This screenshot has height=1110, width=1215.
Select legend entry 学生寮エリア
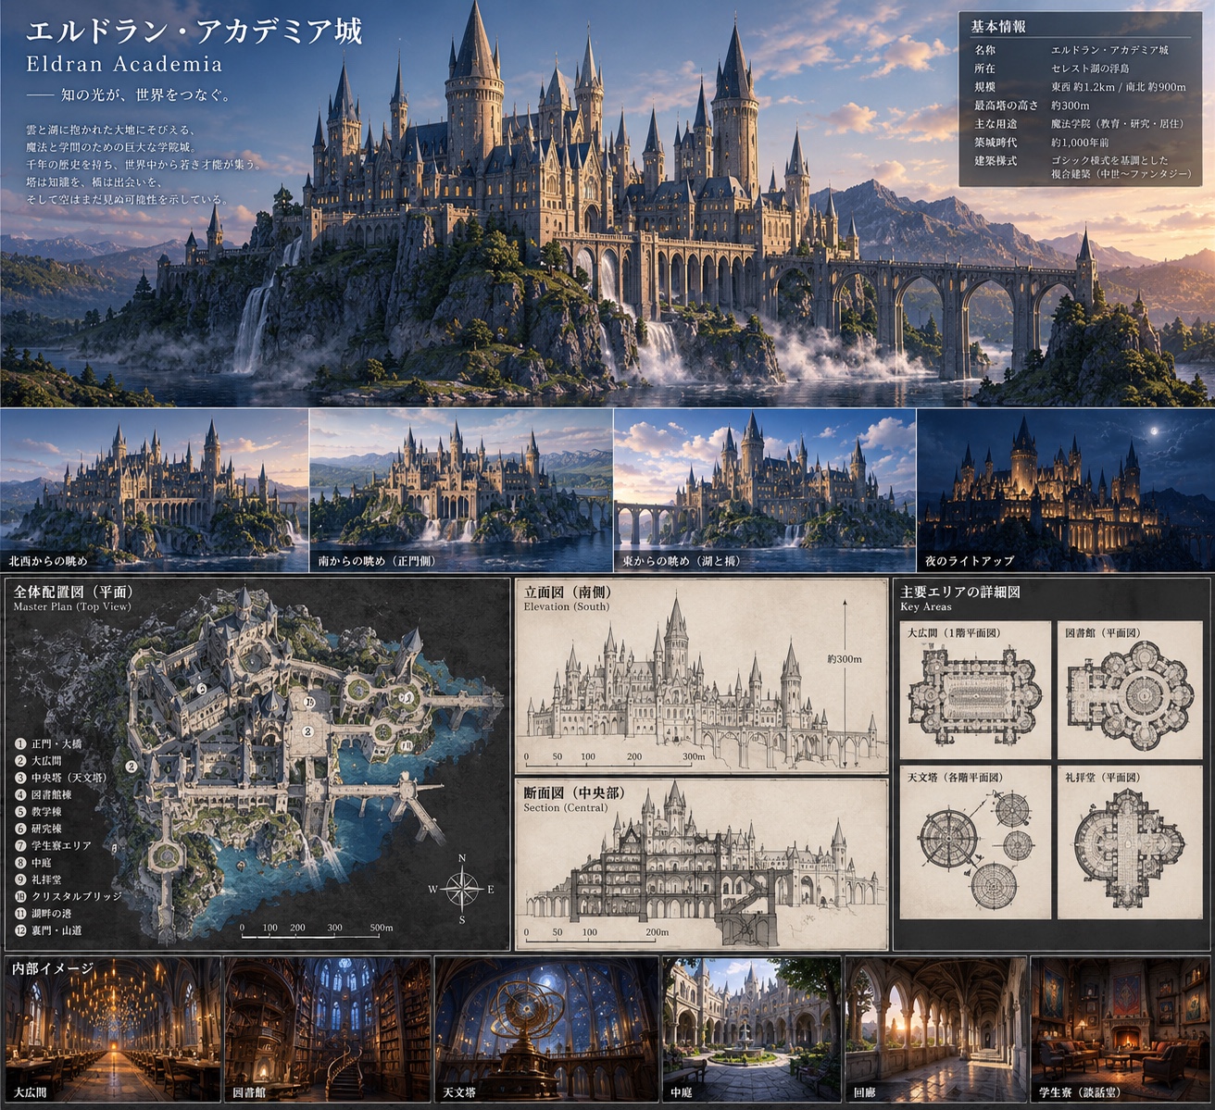[53, 845]
